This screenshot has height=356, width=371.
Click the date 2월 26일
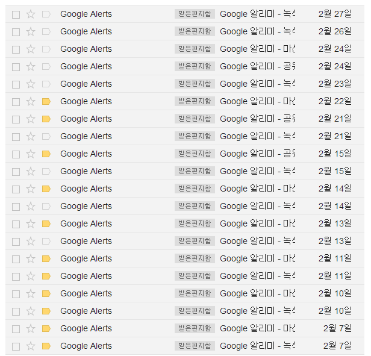tap(335, 31)
